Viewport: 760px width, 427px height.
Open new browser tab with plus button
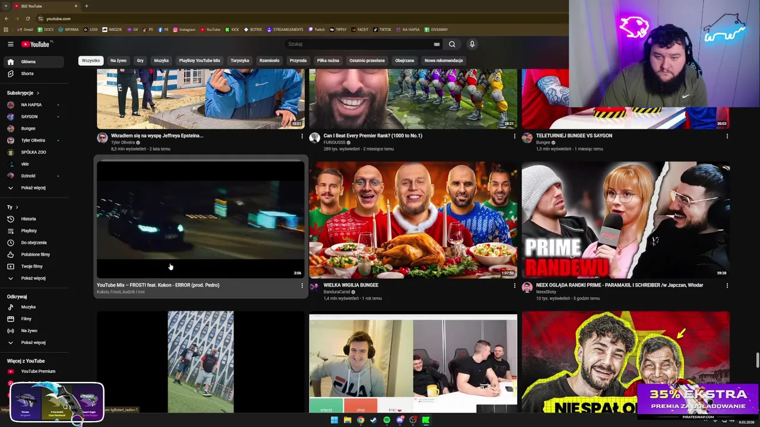click(87, 6)
